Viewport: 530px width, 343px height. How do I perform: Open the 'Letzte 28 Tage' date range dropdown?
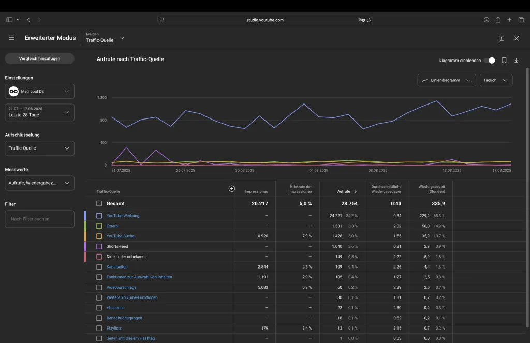coord(39,112)
